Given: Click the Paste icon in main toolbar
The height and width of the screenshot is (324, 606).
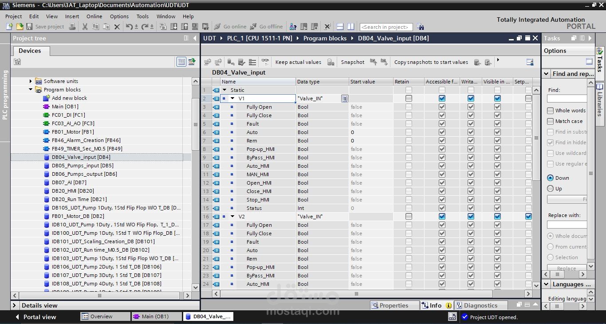Looking at the screenshot, I should click(x=106, y=27).
